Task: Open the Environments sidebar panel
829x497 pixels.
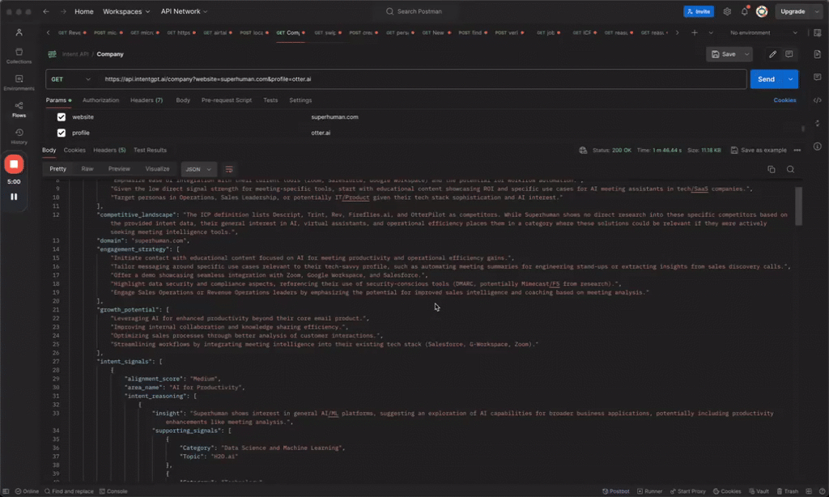Action: point(19,82)
